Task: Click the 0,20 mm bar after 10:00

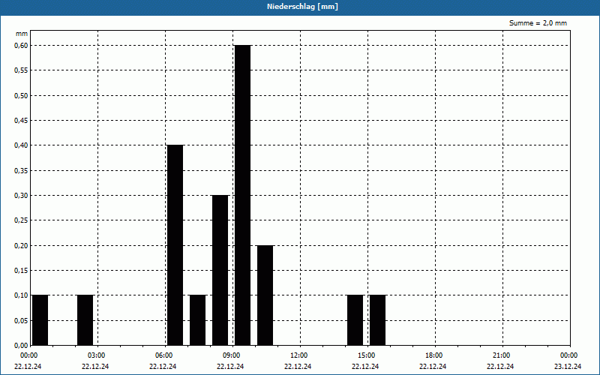Action: 265,295
